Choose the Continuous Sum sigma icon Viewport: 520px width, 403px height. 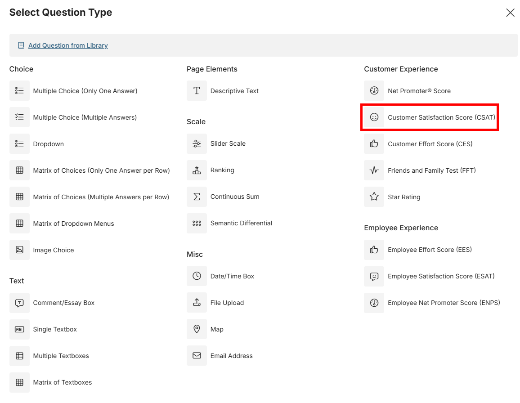pyautogui.click(x=197, y=197)
